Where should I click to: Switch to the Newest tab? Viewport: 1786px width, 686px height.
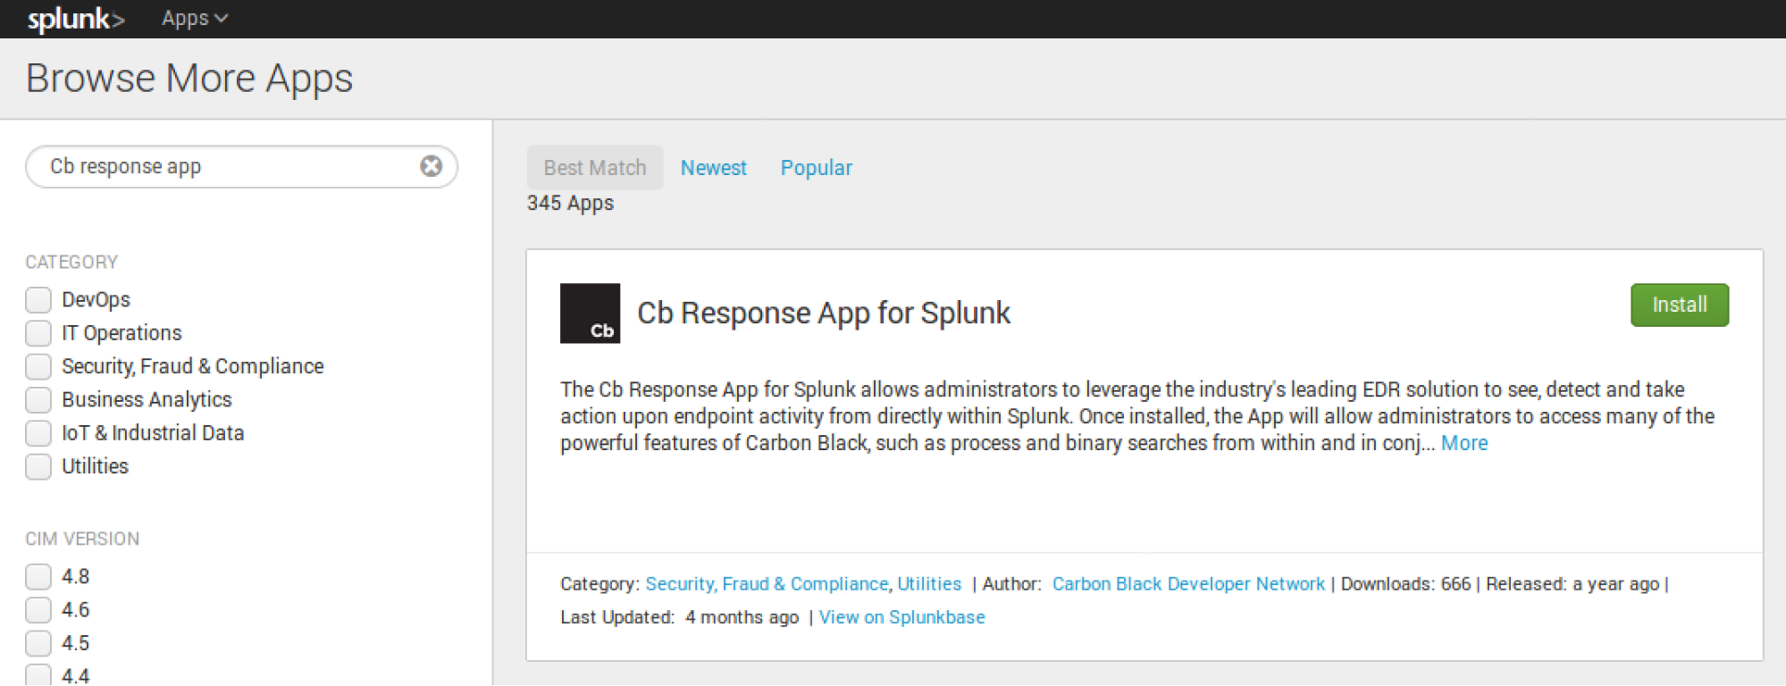click(713, 168)
